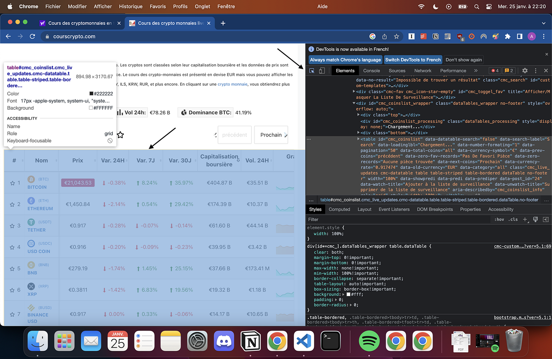Open Chrome's side panel icon
This screenshot has height=359, width=552.
click(520, 36)
